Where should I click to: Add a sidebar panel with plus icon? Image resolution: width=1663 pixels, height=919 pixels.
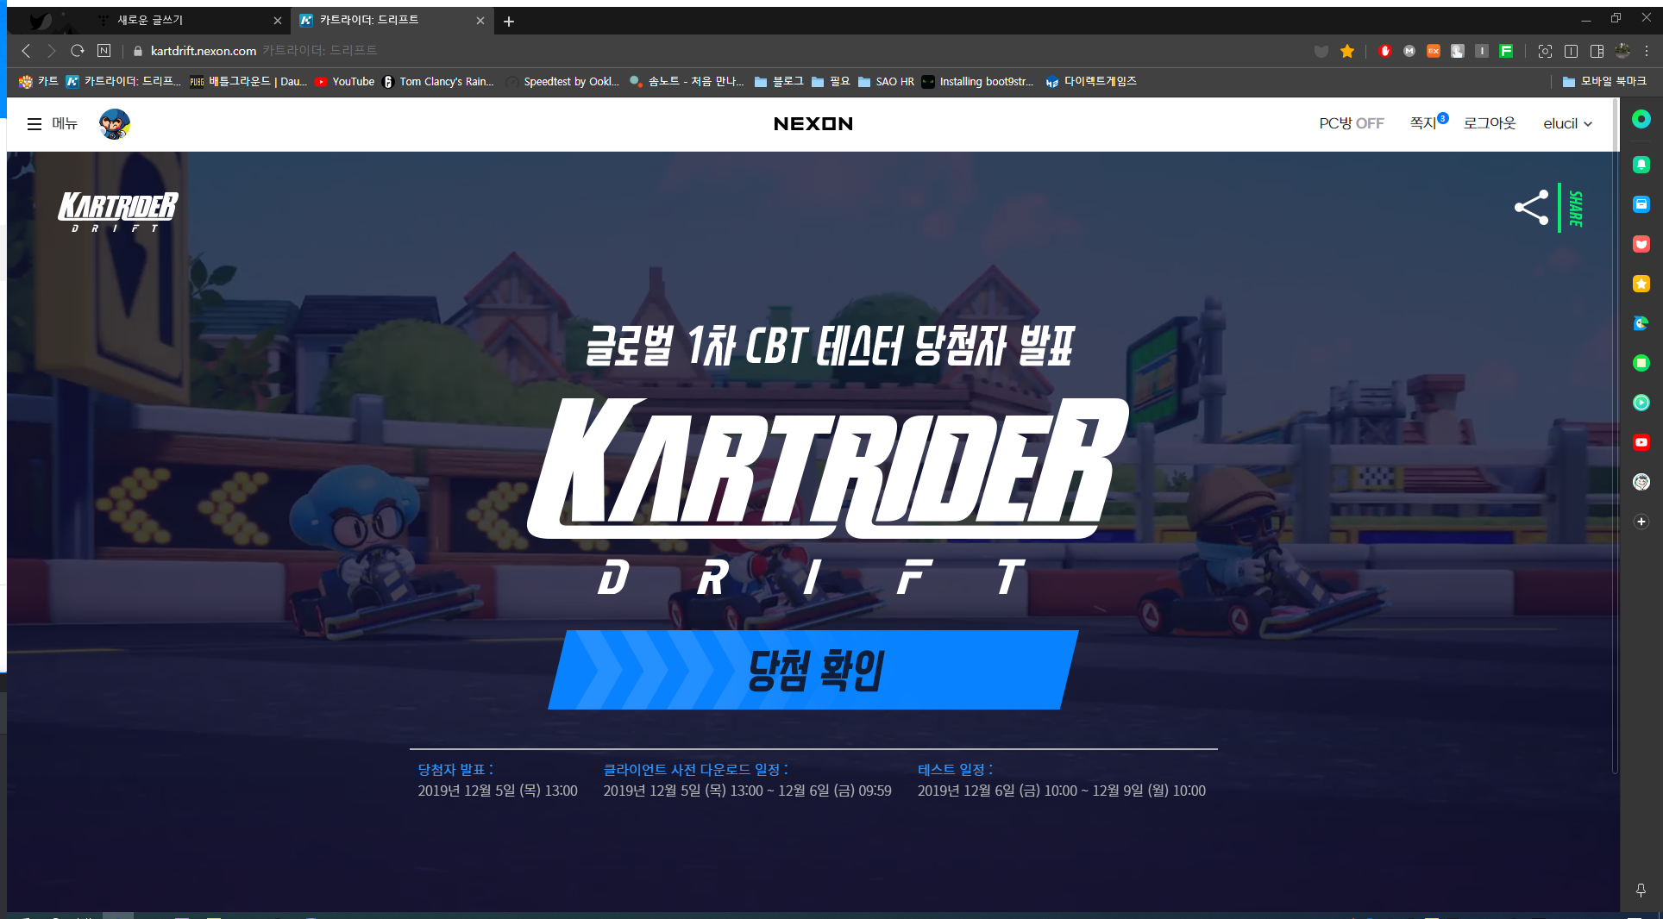(x=1641, y=522)
